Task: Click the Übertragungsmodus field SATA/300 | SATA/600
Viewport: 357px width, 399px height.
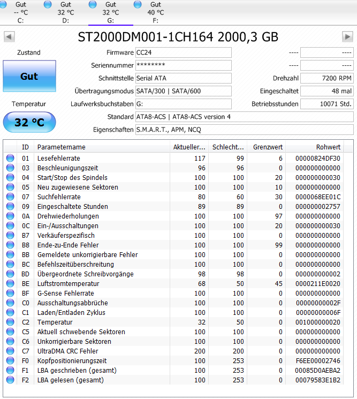Action: click(184, 91)
